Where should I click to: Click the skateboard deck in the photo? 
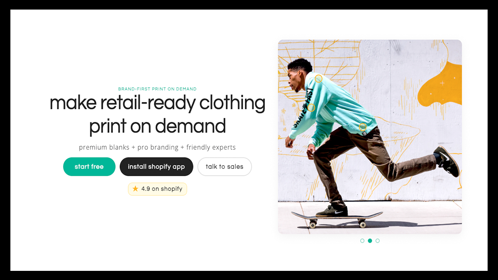coord(337,217)
